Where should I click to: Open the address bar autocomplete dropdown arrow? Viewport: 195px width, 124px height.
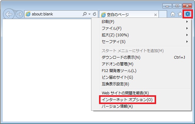point(89,14)
